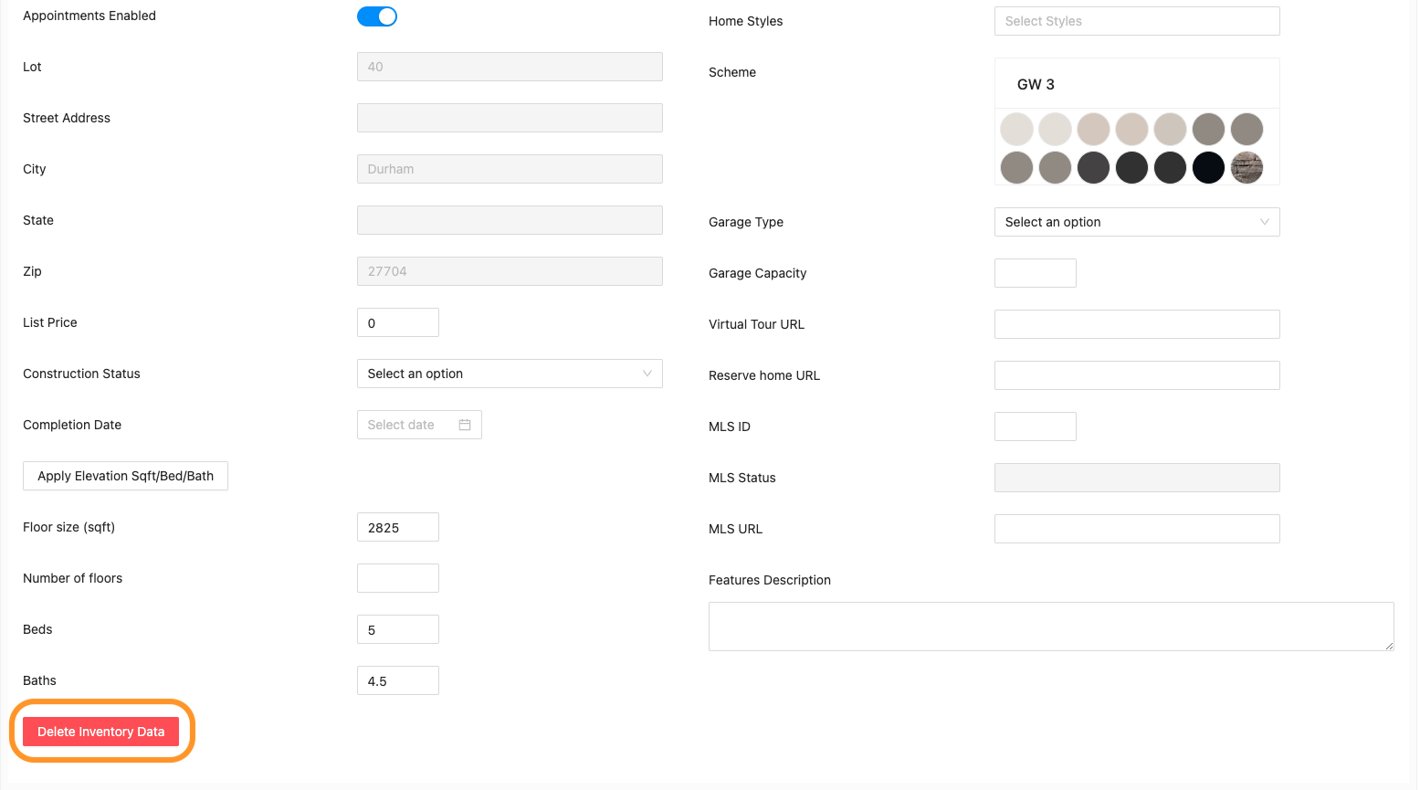Viewport: 1420px width, 790px height.
Task: Click the Garage Capacity input box
Action: pos(1036,273)
